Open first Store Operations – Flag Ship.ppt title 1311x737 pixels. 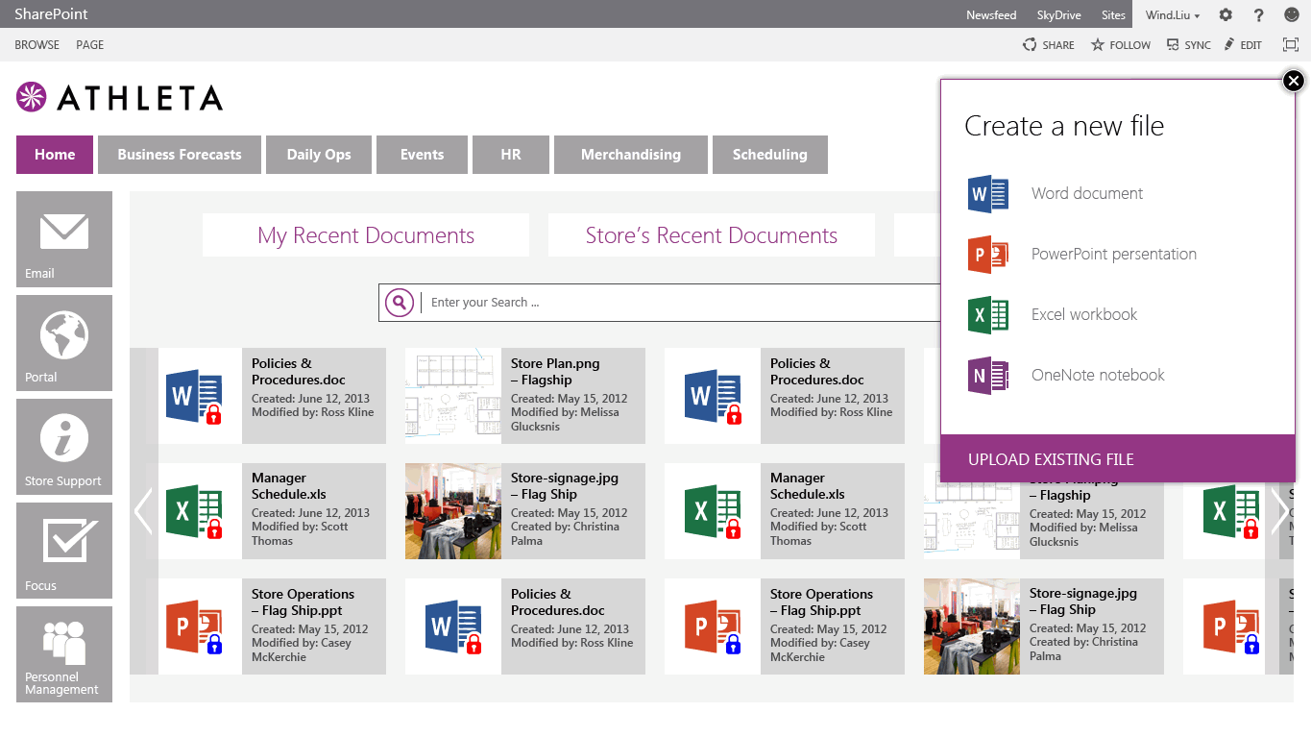coord(303,602)
